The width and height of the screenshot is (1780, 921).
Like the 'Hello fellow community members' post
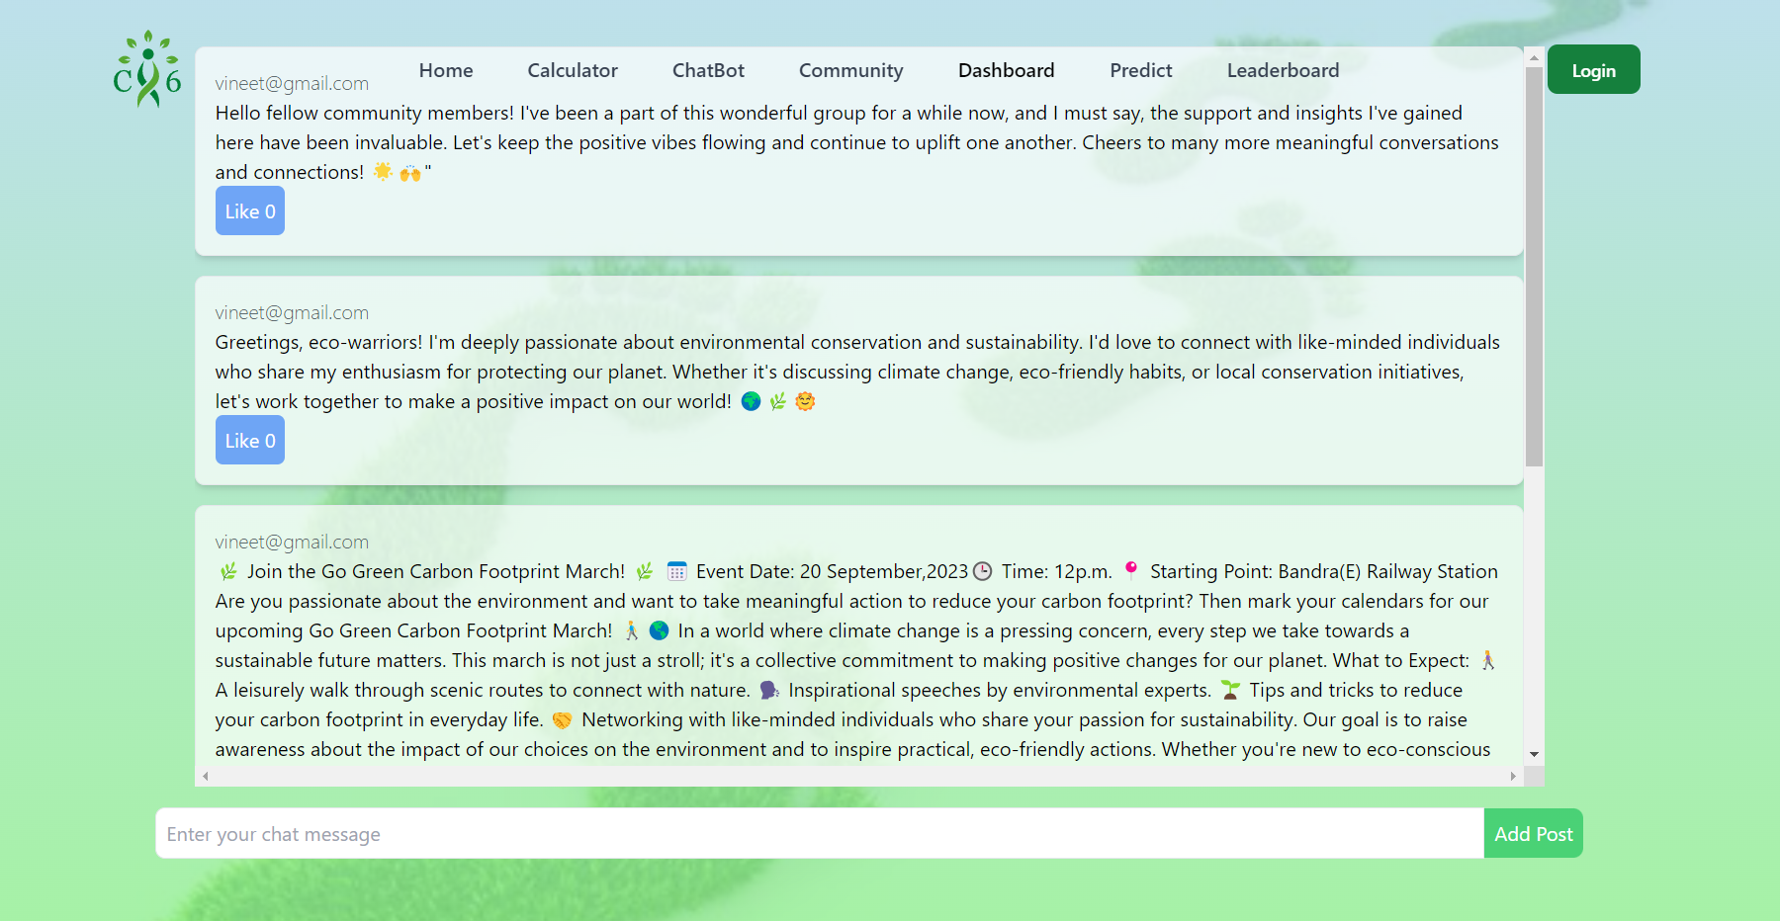250,210
